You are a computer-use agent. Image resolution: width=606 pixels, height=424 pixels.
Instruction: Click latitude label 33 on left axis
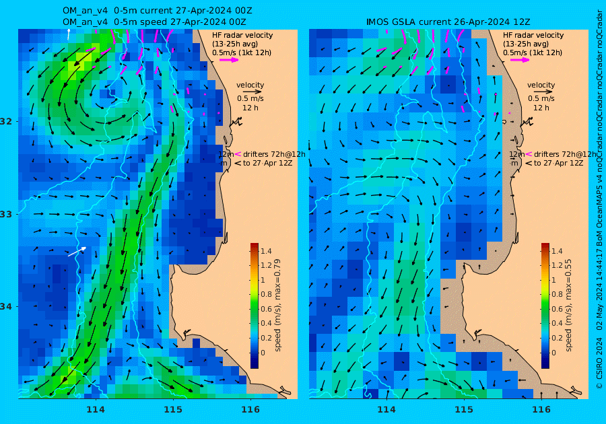6,214
